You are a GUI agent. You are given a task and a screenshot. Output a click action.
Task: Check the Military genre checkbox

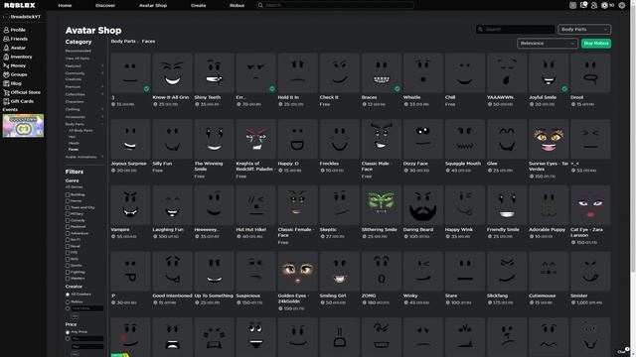68,214
